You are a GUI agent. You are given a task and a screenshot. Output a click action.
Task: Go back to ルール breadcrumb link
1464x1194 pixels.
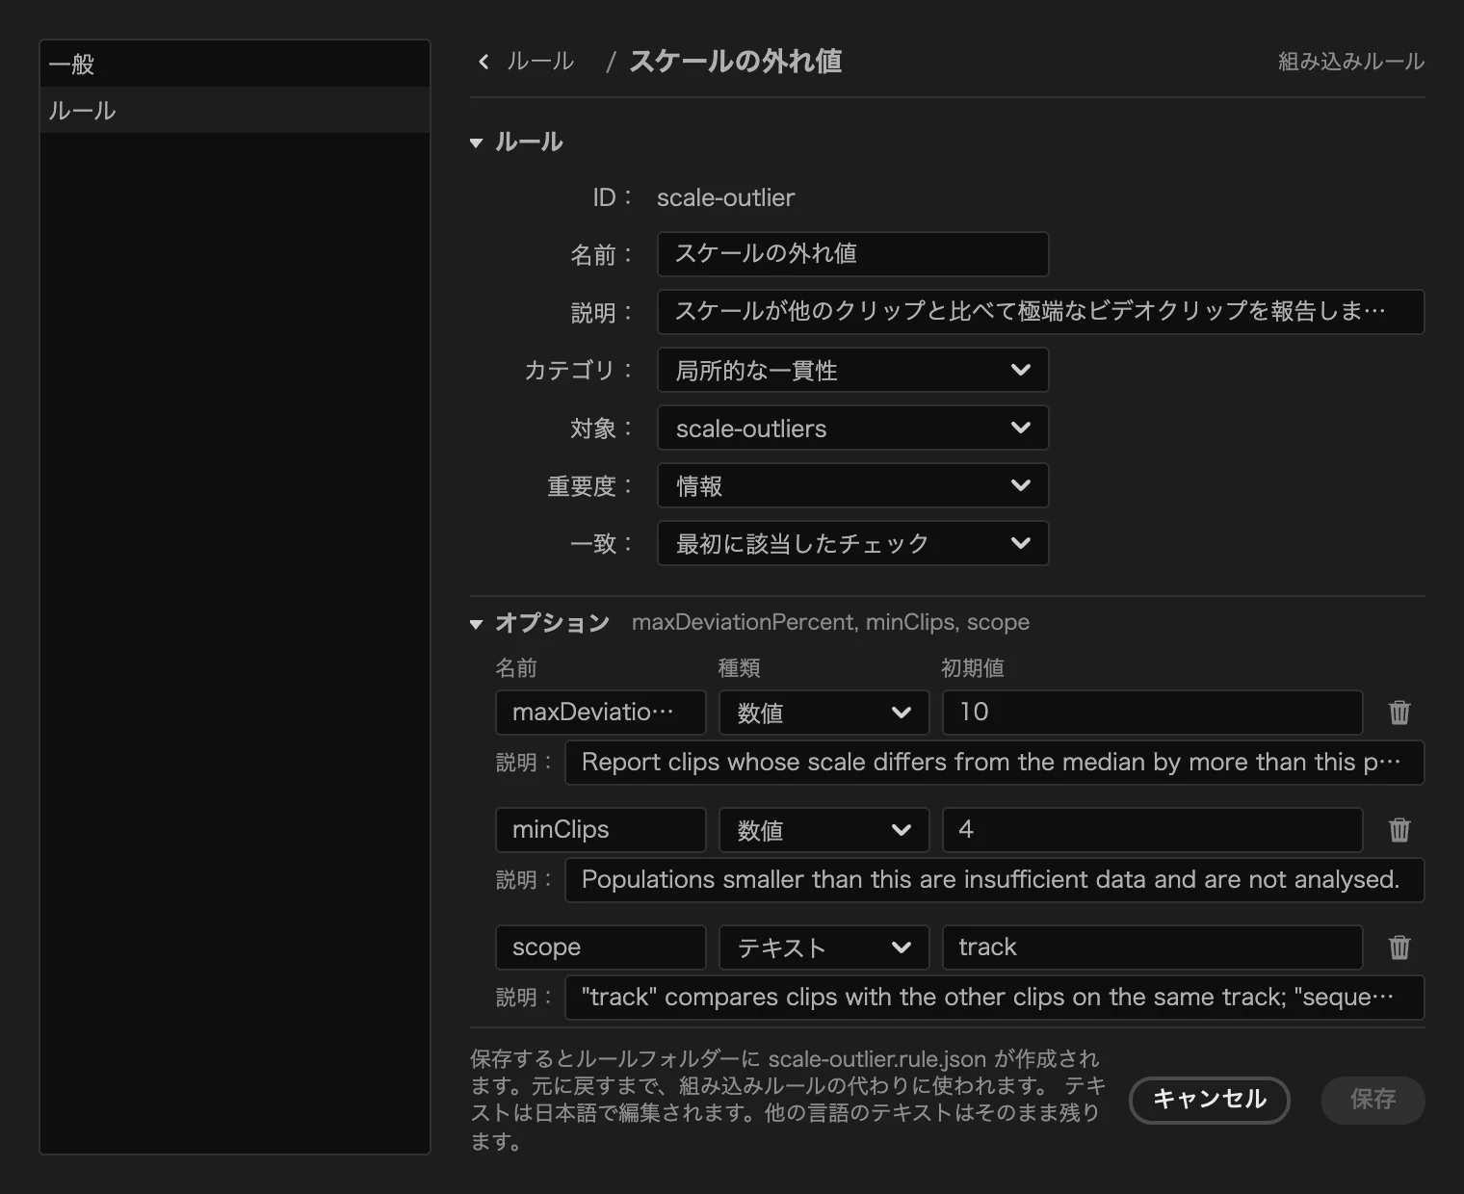tap(540, 62)
